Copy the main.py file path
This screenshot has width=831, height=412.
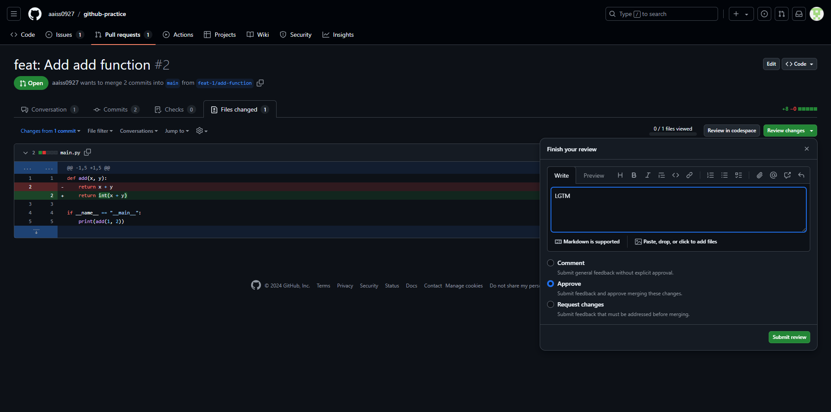[87, 152]
